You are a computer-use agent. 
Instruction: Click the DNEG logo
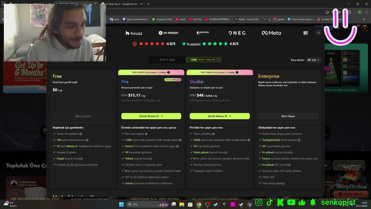coord(237,33)
